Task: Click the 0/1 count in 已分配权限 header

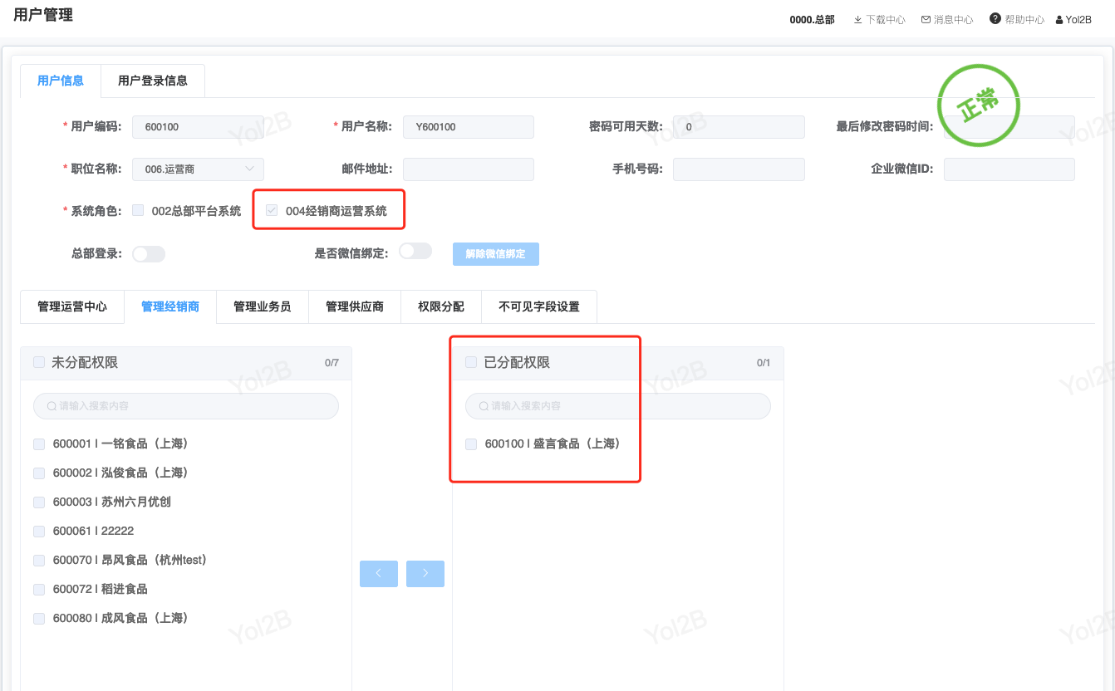Action: click(764, 363)
